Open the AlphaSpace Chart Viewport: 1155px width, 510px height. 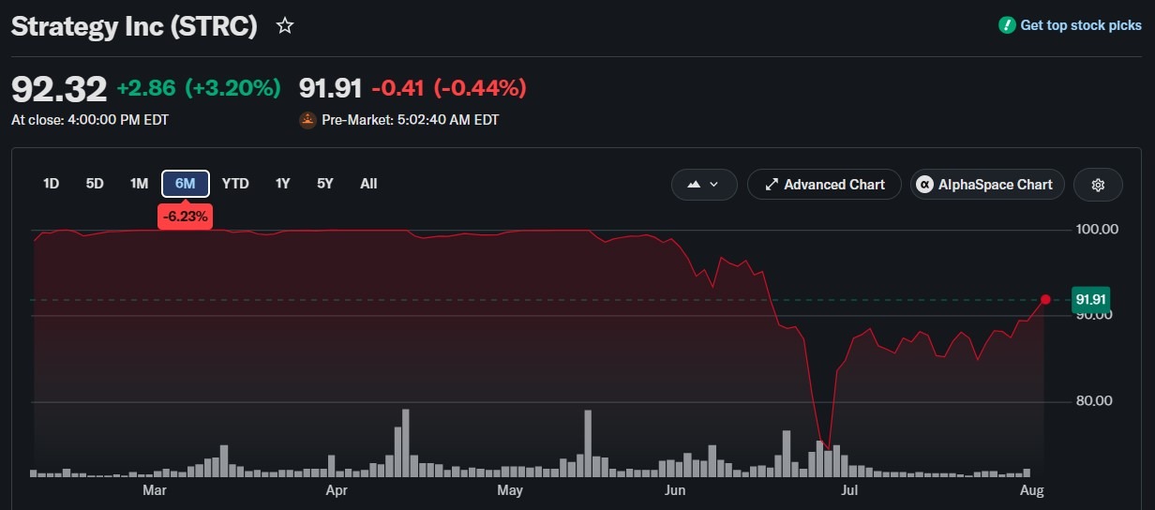tap(987, 185)
